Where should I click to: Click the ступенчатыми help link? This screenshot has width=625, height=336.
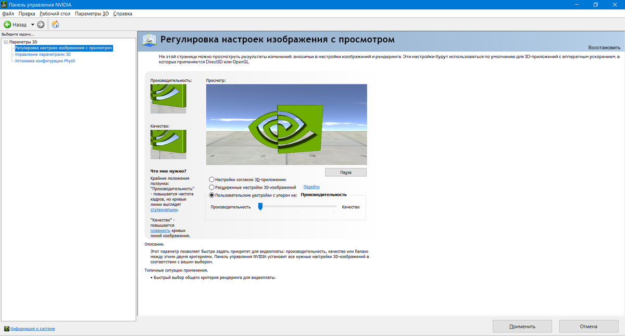164,210
